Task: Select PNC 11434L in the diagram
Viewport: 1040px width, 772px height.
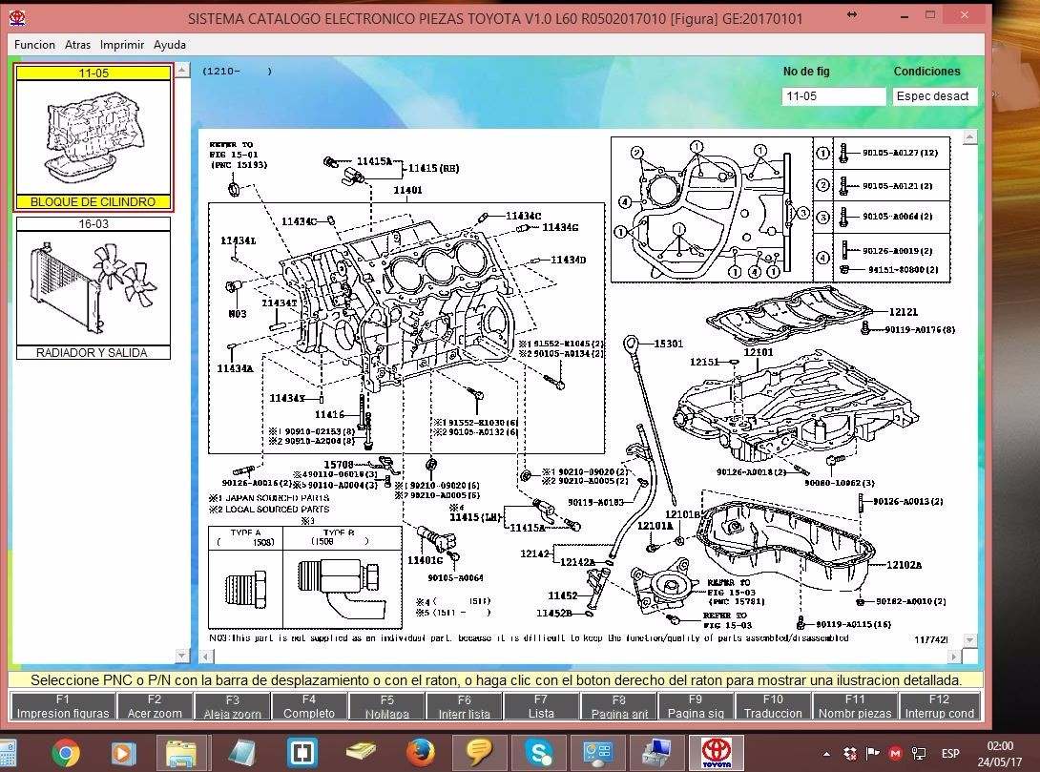Action: (239, 240)
